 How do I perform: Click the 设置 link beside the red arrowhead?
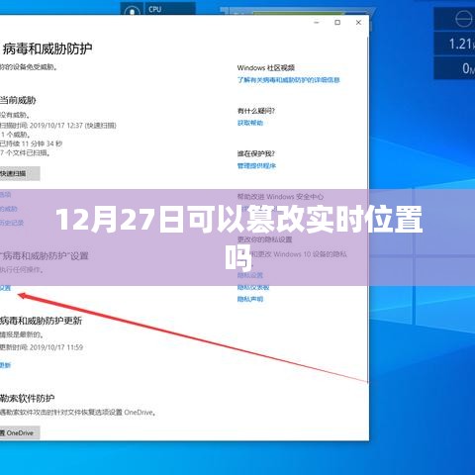[x=5, y=288]
